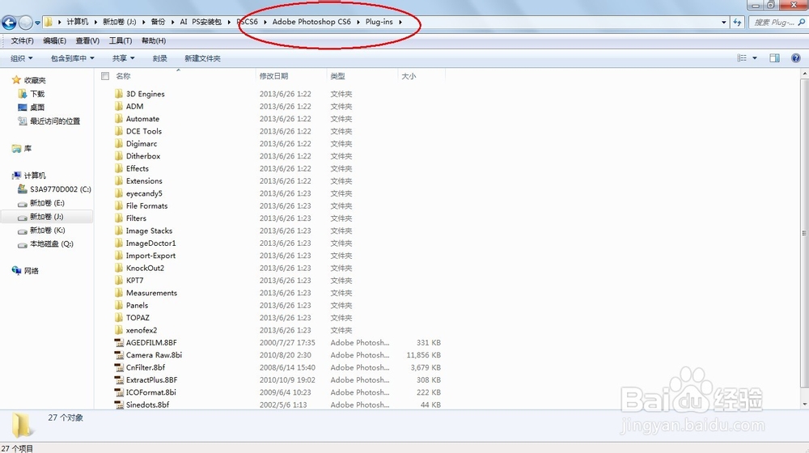This screenshot has width=809, height=453.
Task: Open 包含到库中 dropdown
Action: coord(72,58)
